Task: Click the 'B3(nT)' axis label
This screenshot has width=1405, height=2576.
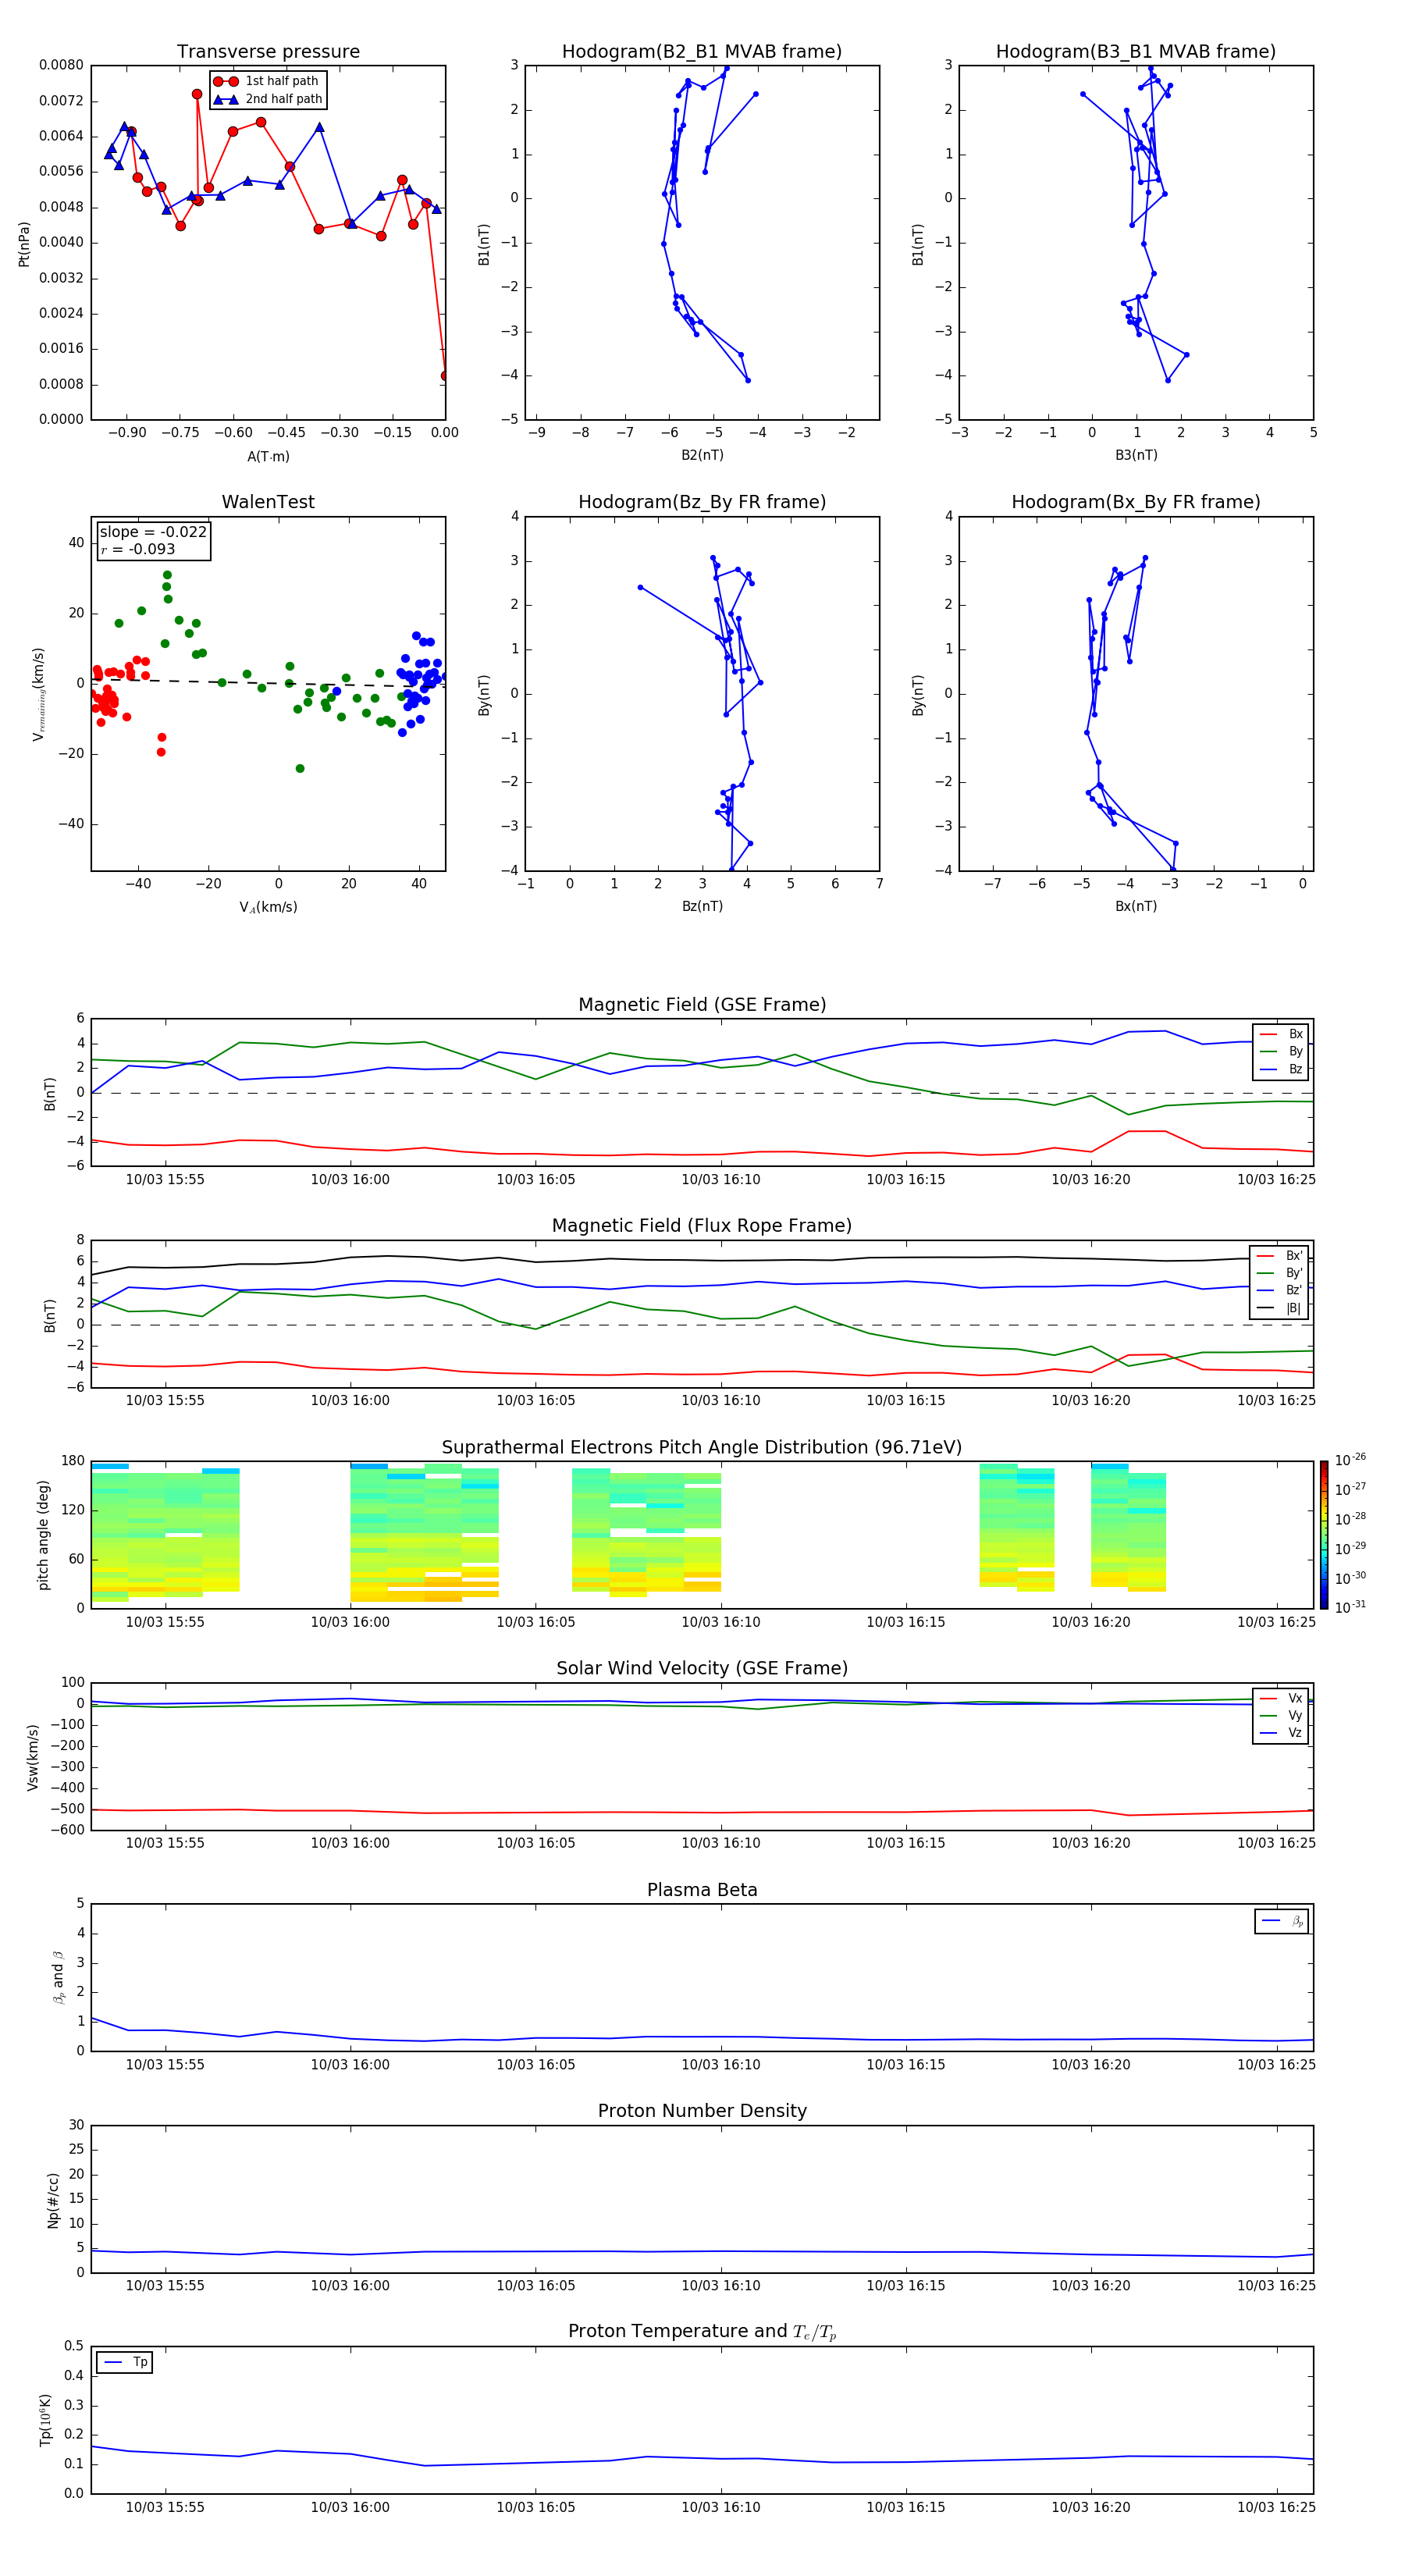Action: click(x=1136, y=455)
